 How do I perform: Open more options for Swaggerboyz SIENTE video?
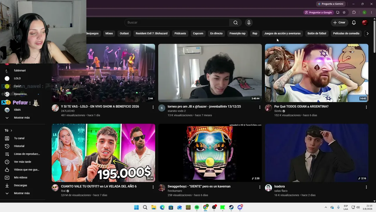coord(260,187)
